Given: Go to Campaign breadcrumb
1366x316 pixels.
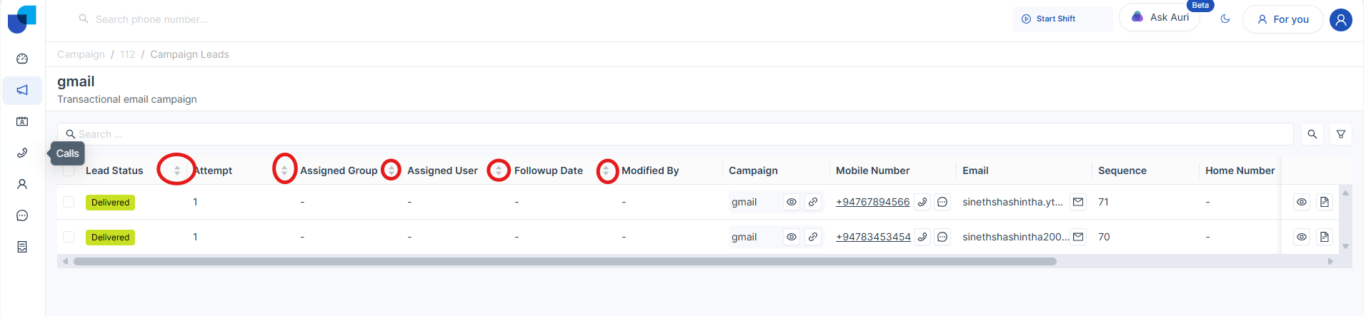Looking at the screenshot, I should pyautogui.click(x=81, y=54).
